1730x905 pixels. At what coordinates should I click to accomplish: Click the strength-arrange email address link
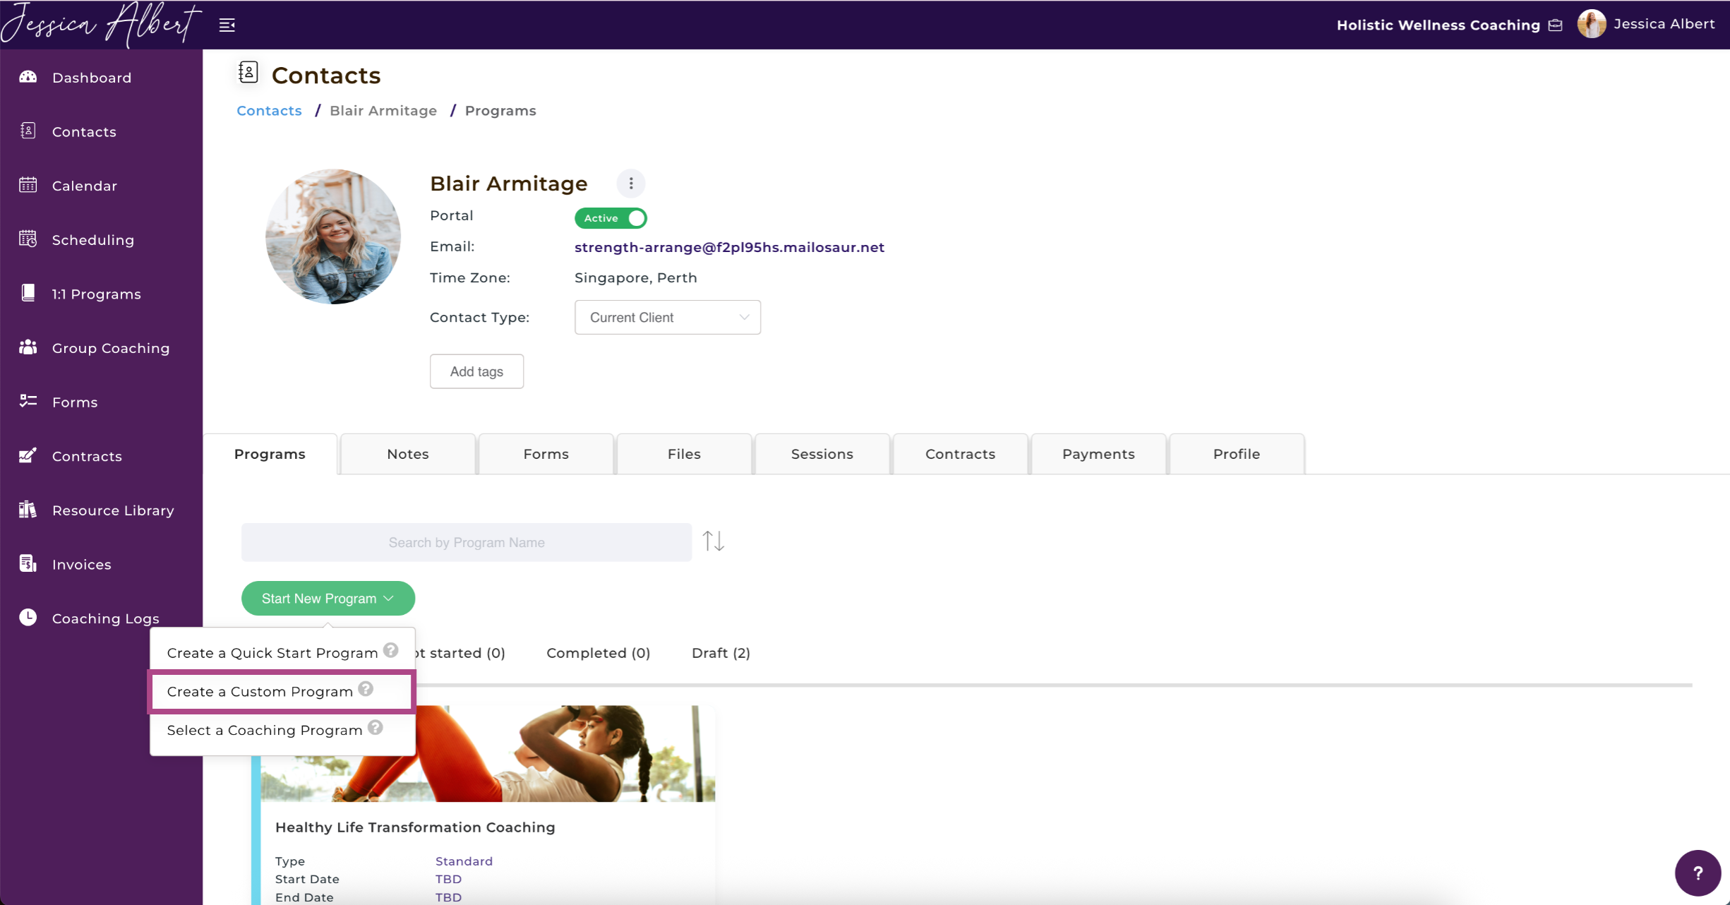[729, 247]
